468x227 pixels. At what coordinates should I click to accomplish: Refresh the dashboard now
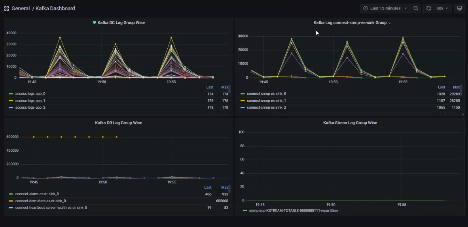pos(428,8)
